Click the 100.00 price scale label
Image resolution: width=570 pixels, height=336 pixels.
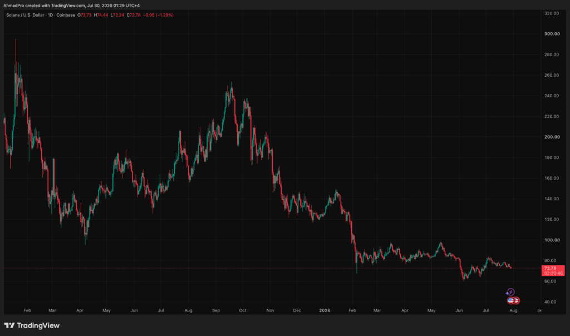click(x=552, y=240)
